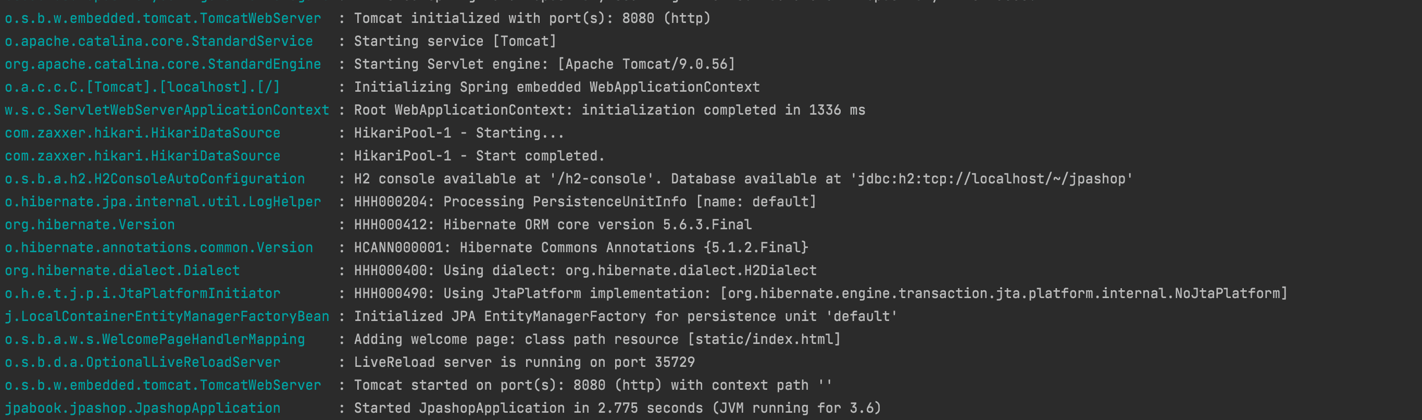Click the o.s.b.a.h2.H2ConsoleAutoConfiguration logger name
This screenshot has height=420, width=1422.
click(x=155, y=179)
